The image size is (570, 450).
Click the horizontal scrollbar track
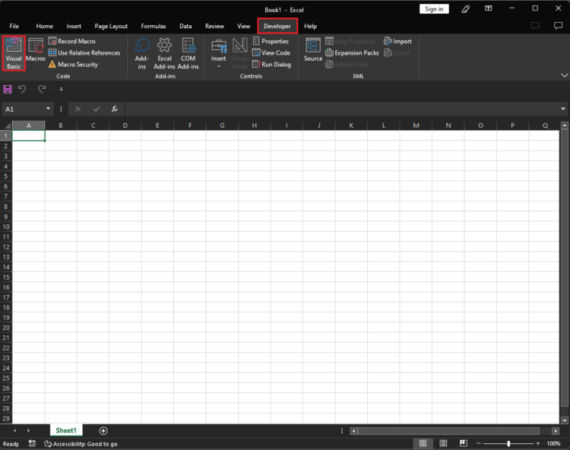point(448,431)
